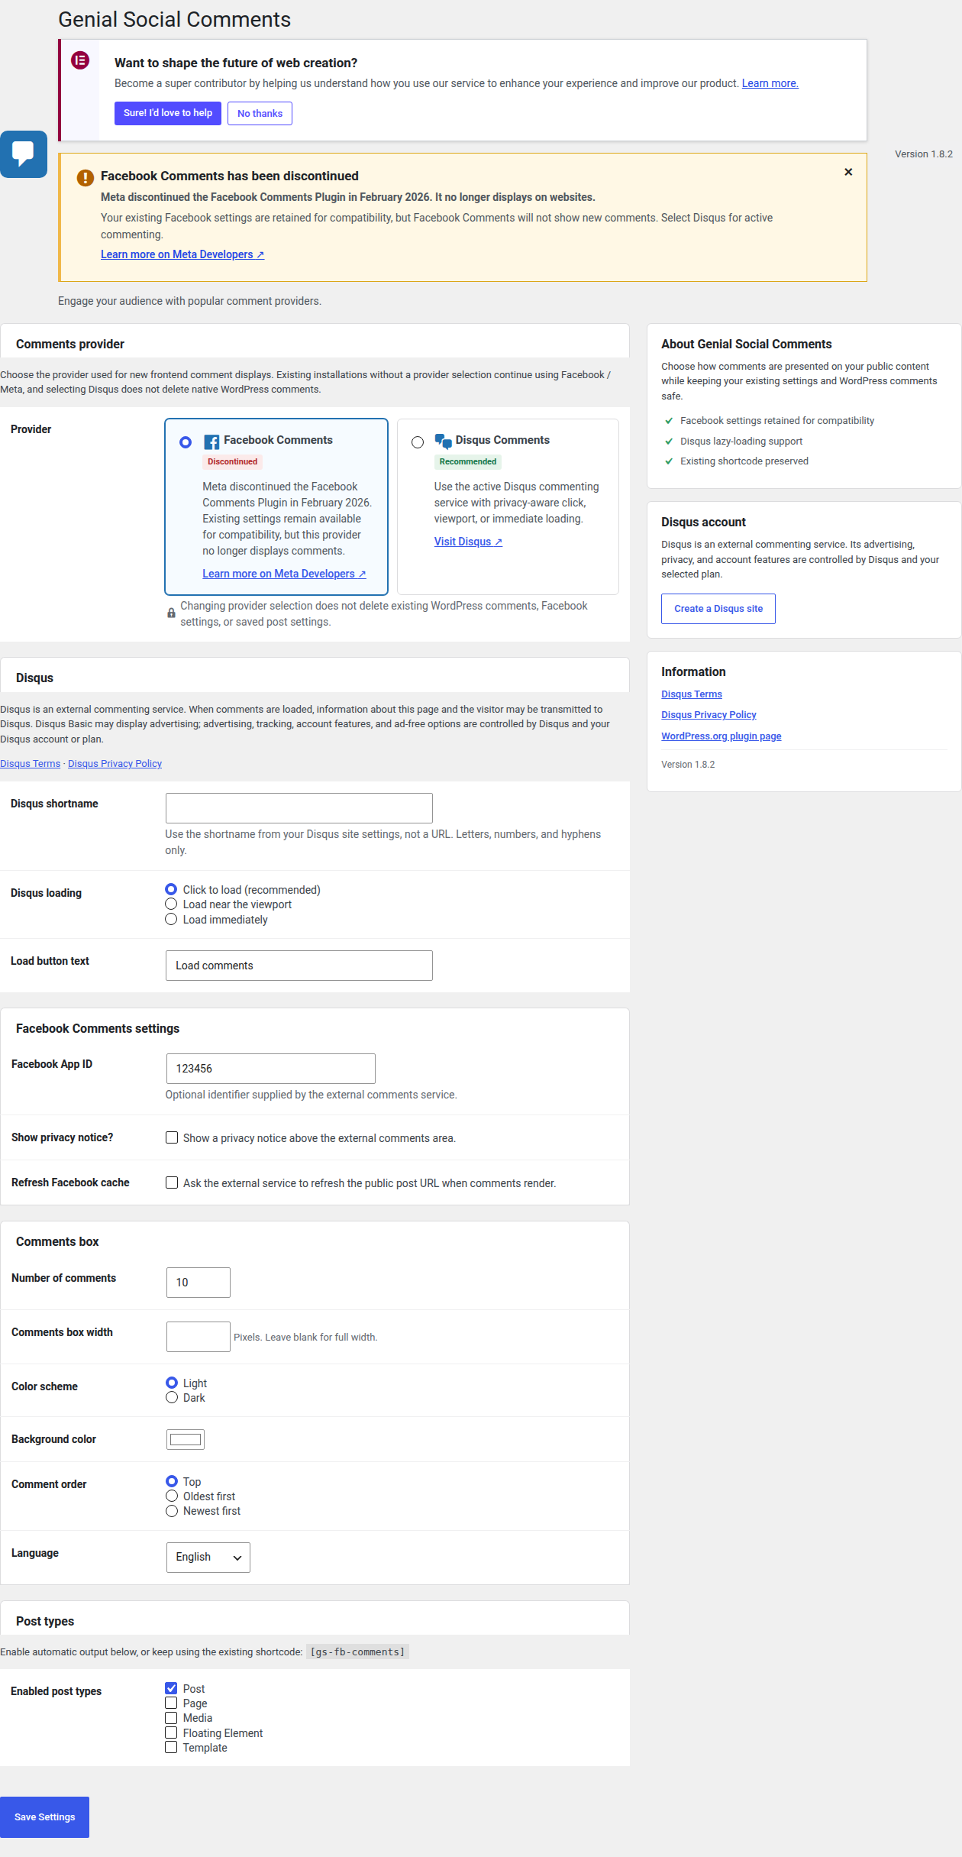The height and width of the screenshot is (1857, 962).
Task: Click the Create a Disqus site button
Action: [x=718, y=609]
